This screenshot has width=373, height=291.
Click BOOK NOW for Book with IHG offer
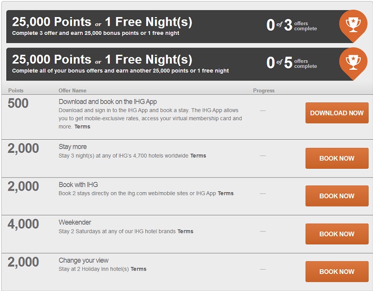pyautogui.click(x=337, y=196)
